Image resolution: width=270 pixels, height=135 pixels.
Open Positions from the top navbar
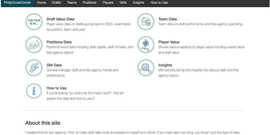pyautogui.click(x=89, y=3)
